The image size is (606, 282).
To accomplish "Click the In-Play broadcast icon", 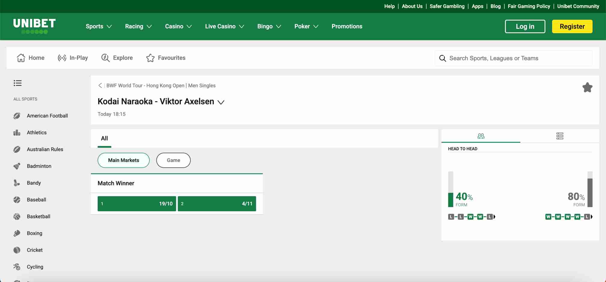I will point(62,58).
